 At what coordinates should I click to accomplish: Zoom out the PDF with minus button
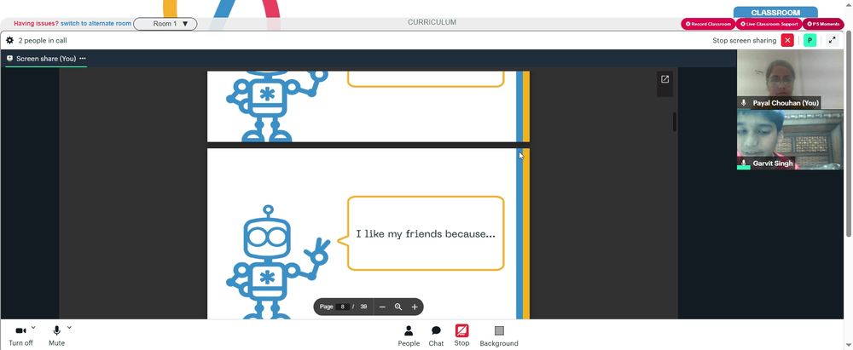click(382, 307)
